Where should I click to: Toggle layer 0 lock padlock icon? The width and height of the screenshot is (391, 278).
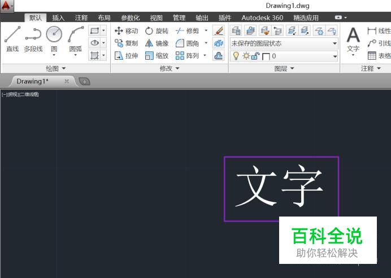click(x=255, y=56)
